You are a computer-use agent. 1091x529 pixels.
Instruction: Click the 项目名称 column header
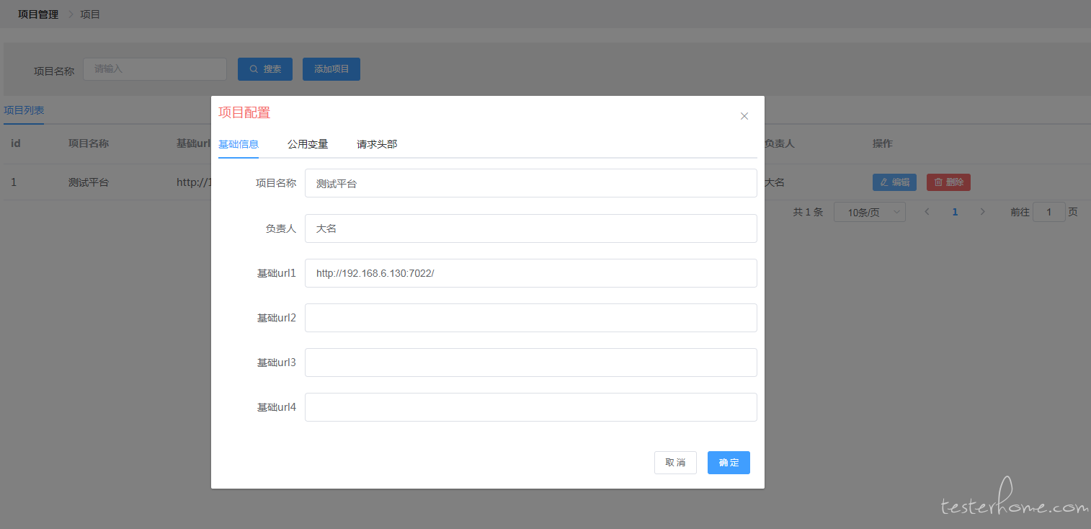89,143
